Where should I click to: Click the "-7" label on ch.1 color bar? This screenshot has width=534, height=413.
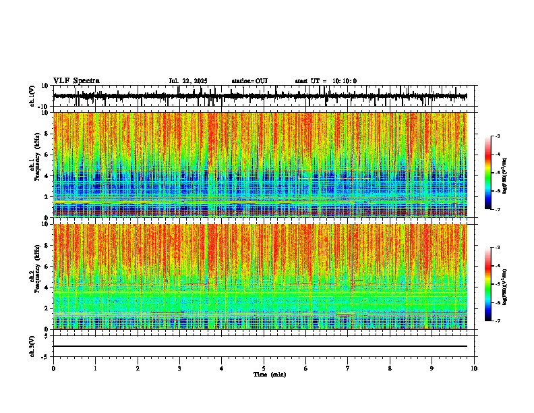click(498, 209)
